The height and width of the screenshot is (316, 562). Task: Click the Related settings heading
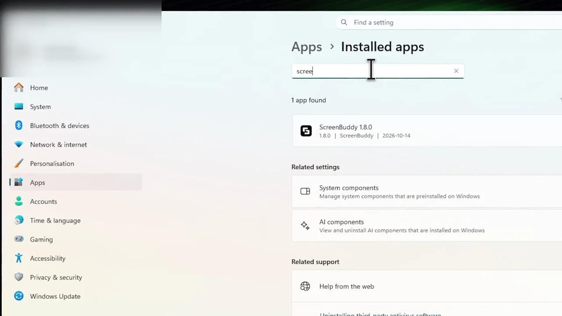click(315, 167)
